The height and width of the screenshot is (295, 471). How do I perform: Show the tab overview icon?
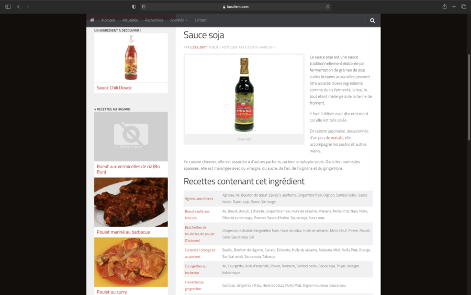463,7
